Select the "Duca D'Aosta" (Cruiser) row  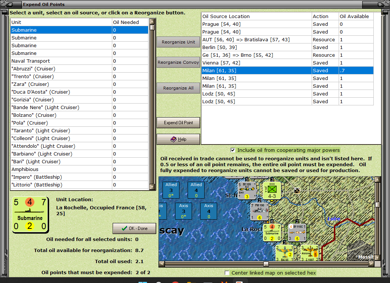pos(79,92)
